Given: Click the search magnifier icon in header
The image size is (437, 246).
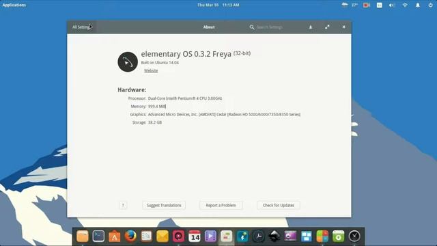Looking at the screenshot, I should pyautogui.click(x=252, y=27).
